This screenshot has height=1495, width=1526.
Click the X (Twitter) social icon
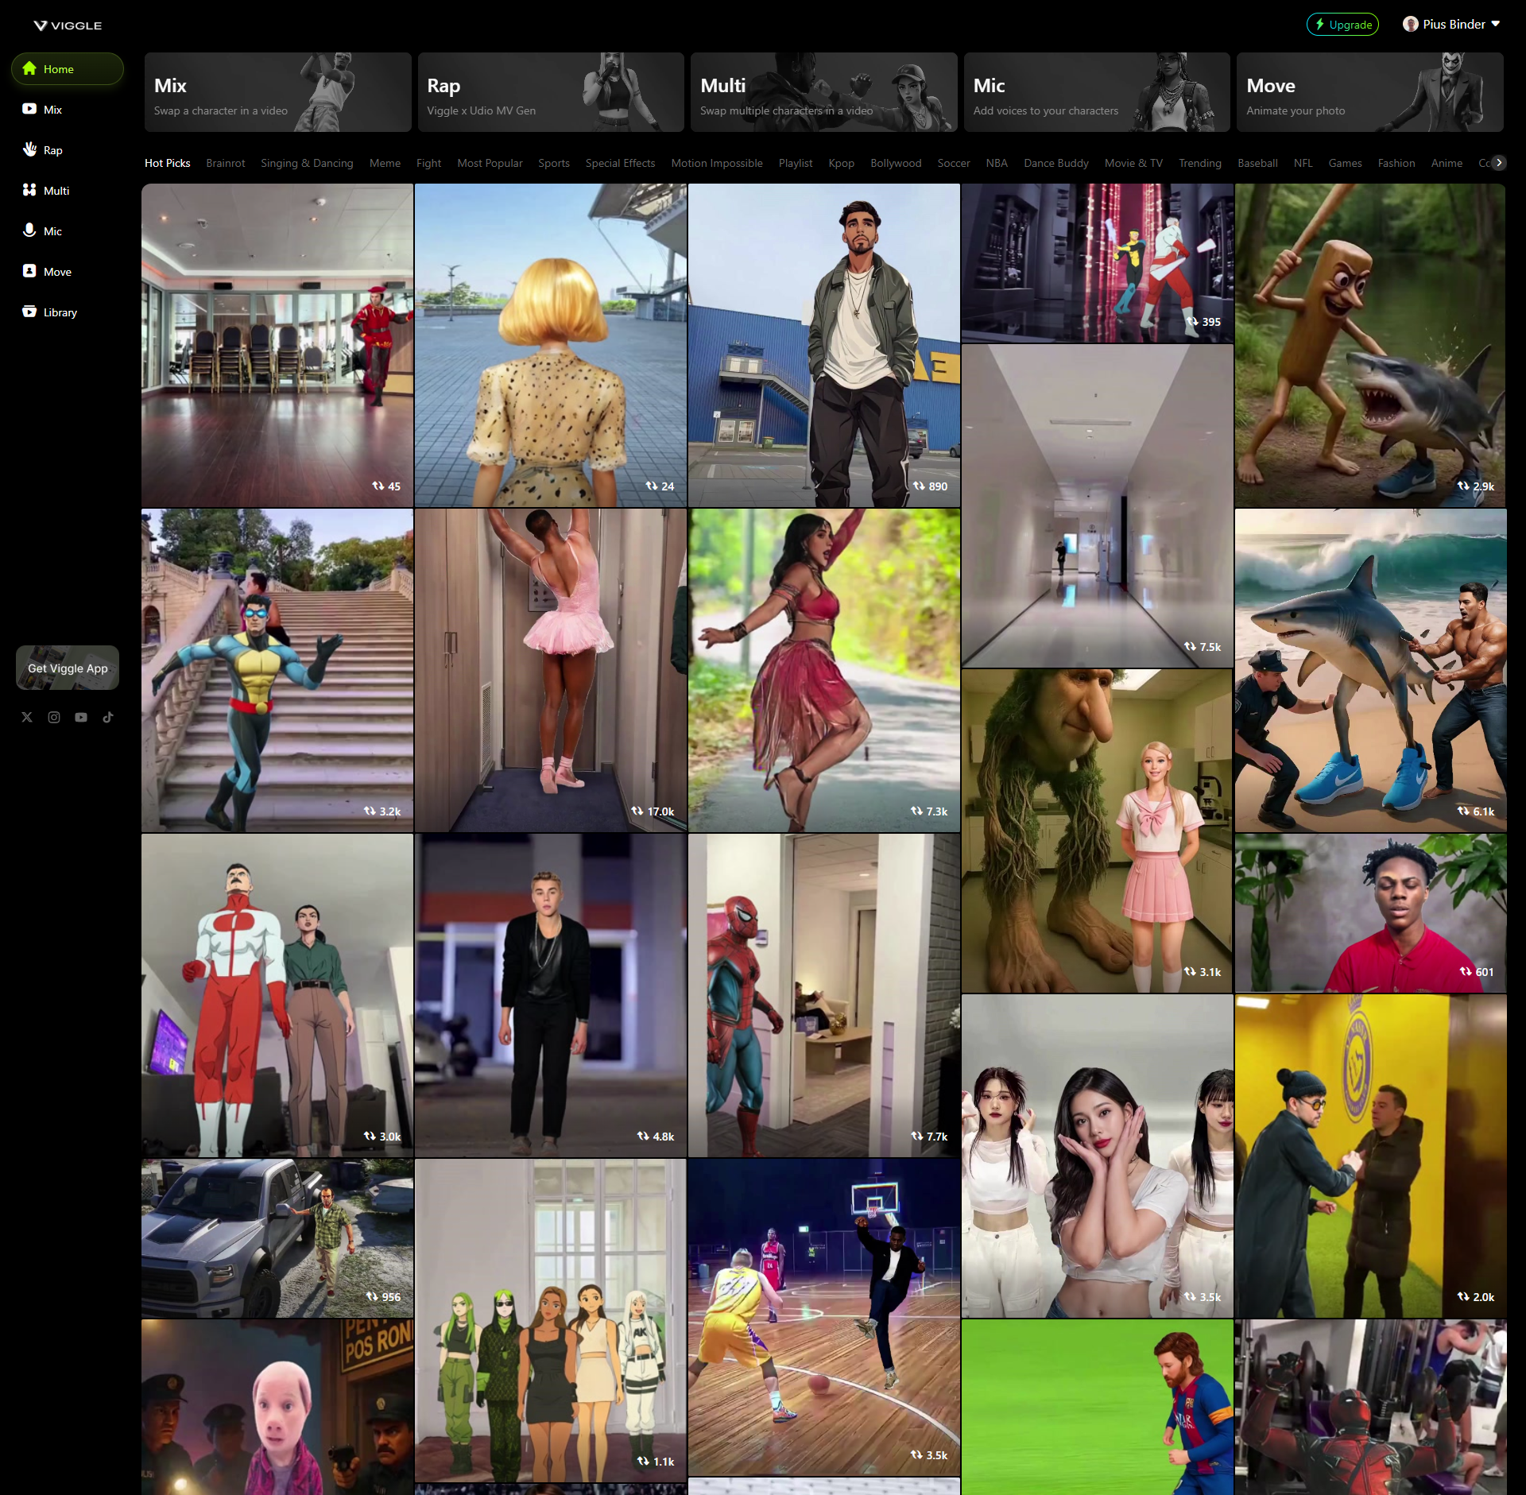[27, 717]
